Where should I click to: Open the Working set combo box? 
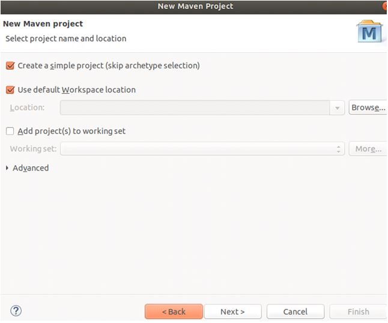pyautogui.click(x=198, y=149)
